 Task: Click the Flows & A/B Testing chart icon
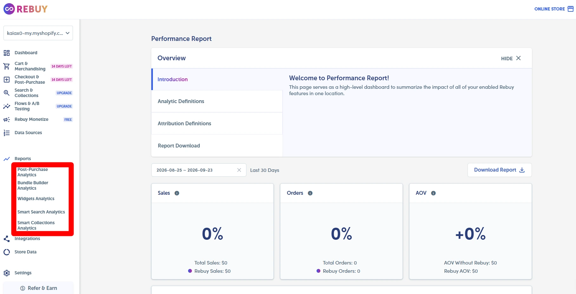pyautogui.click(x=7, y=106)
